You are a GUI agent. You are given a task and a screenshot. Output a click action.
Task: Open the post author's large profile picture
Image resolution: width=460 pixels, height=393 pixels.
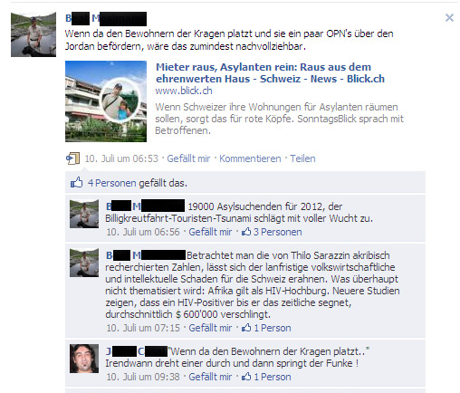(x=34, y=34)
